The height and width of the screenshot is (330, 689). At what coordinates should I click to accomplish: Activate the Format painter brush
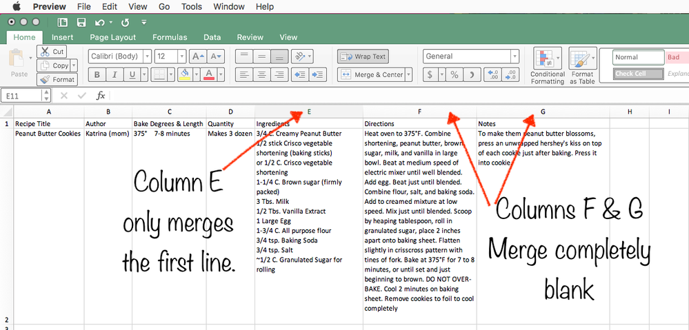point(57,79)
